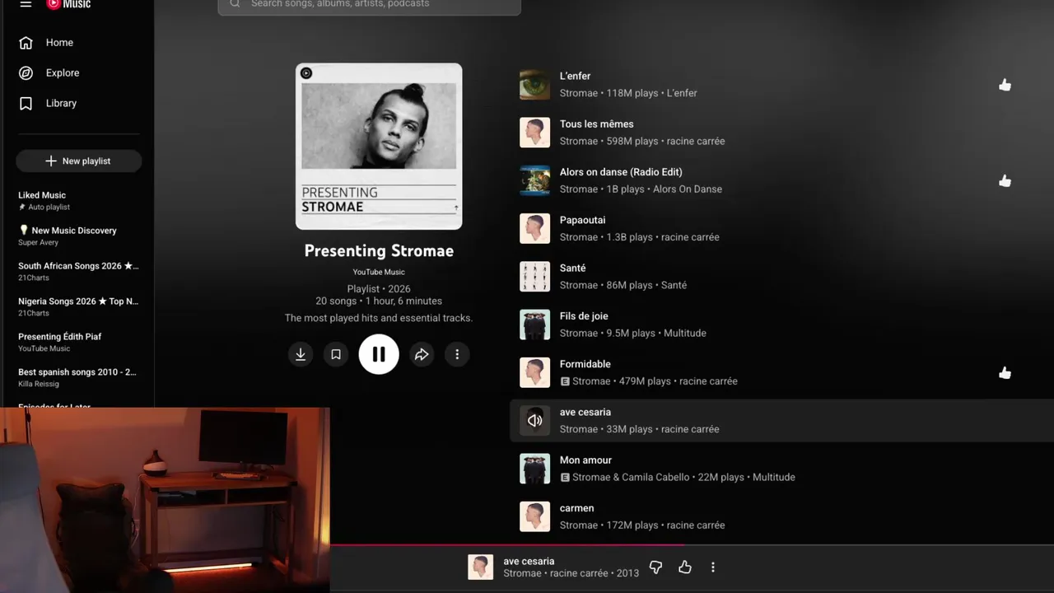The height and width of the screenshot is (593, 1054).
Task: Toggle like on Formidable
Action: click(x=1005, y=372)
